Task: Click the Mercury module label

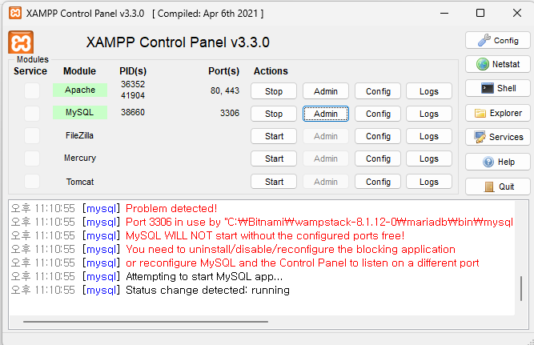Action: pyautogui.click(x=80, y=158)
